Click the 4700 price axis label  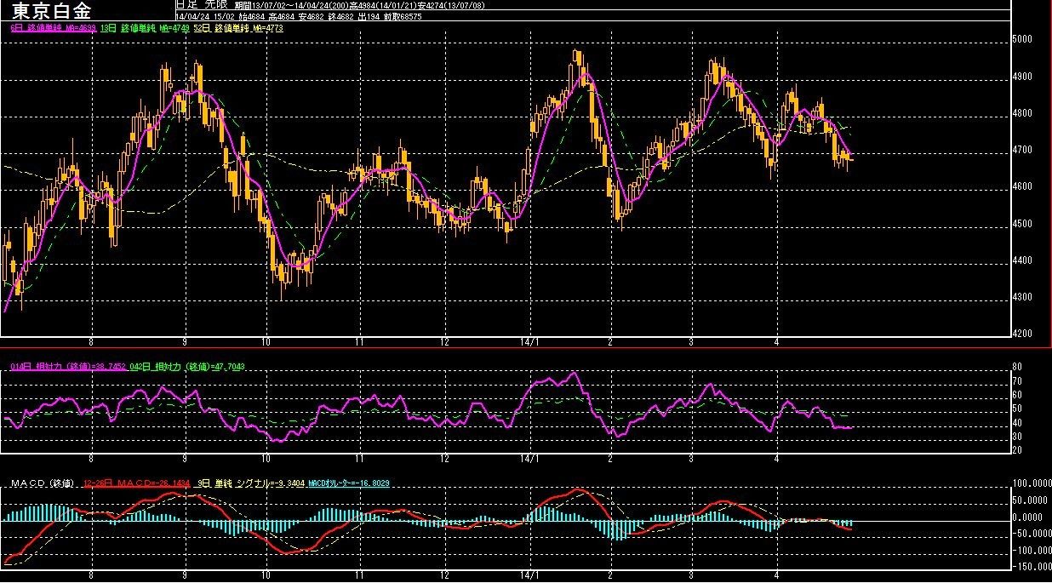click(x=1022, y=150)
